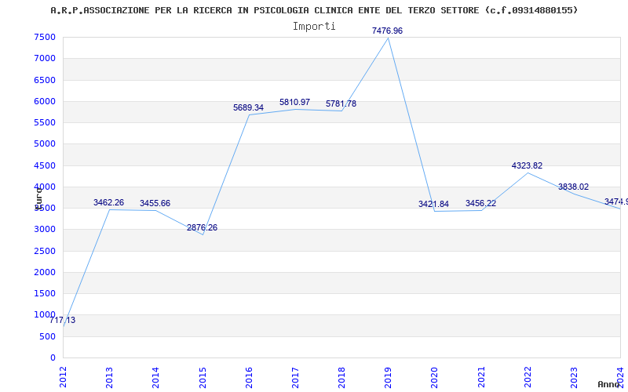Viewport: 628px width, 392px height.
Task: Select the 5689.34 value label
Action: (x=248, y=107)
